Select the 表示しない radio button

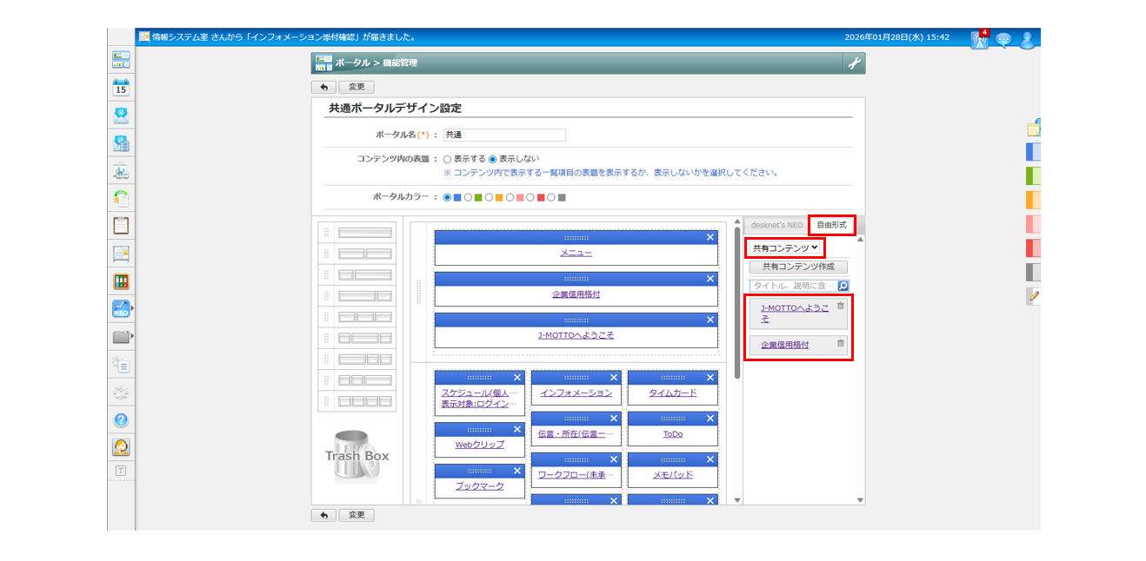[x=493, y=159]
